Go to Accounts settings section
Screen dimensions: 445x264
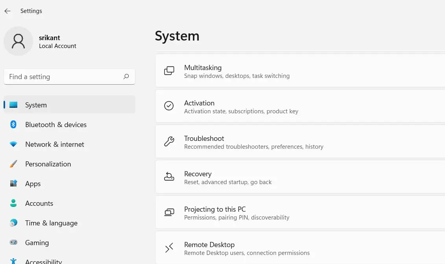39,203
